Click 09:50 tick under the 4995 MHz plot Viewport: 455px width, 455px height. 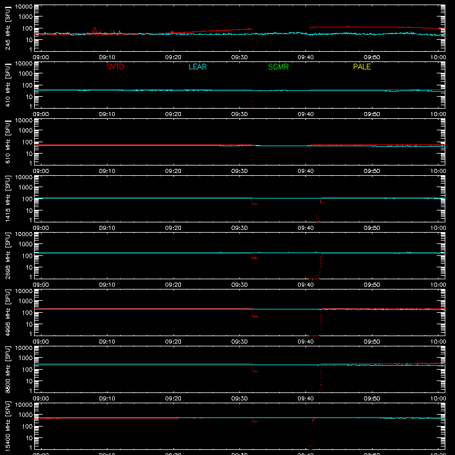(372, 342)
